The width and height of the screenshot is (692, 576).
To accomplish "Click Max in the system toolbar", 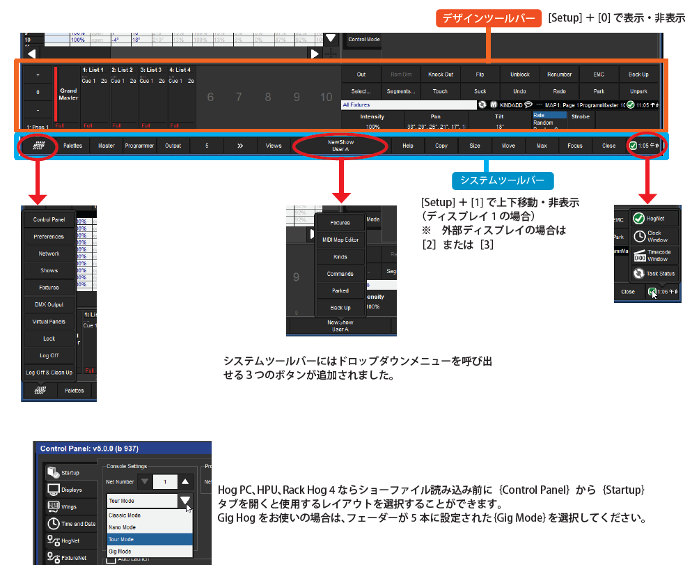I will tap(542, 146).
